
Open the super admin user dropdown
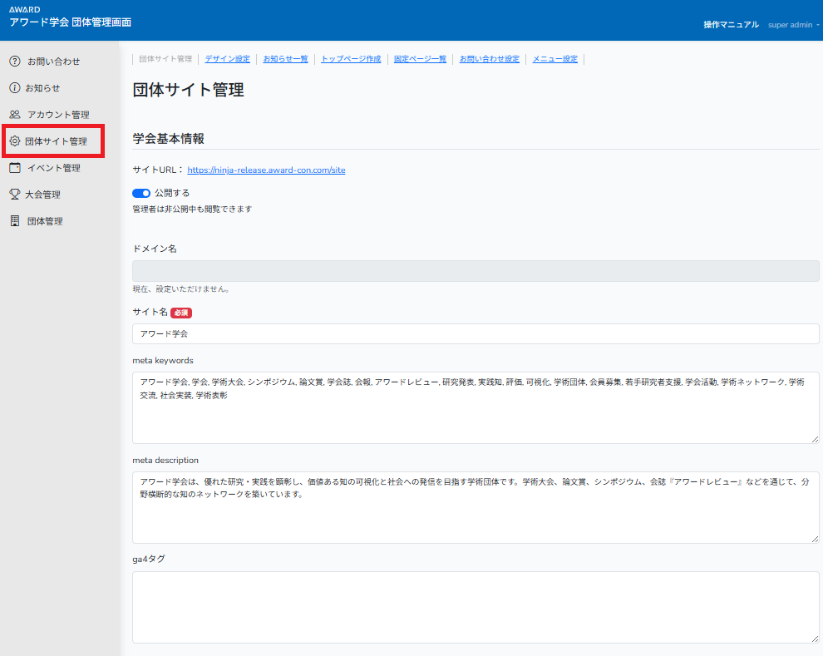tap(792, 25)
